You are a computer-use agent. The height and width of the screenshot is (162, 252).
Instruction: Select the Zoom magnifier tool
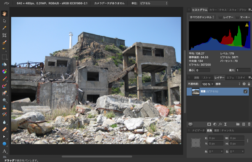coord(4,100)
